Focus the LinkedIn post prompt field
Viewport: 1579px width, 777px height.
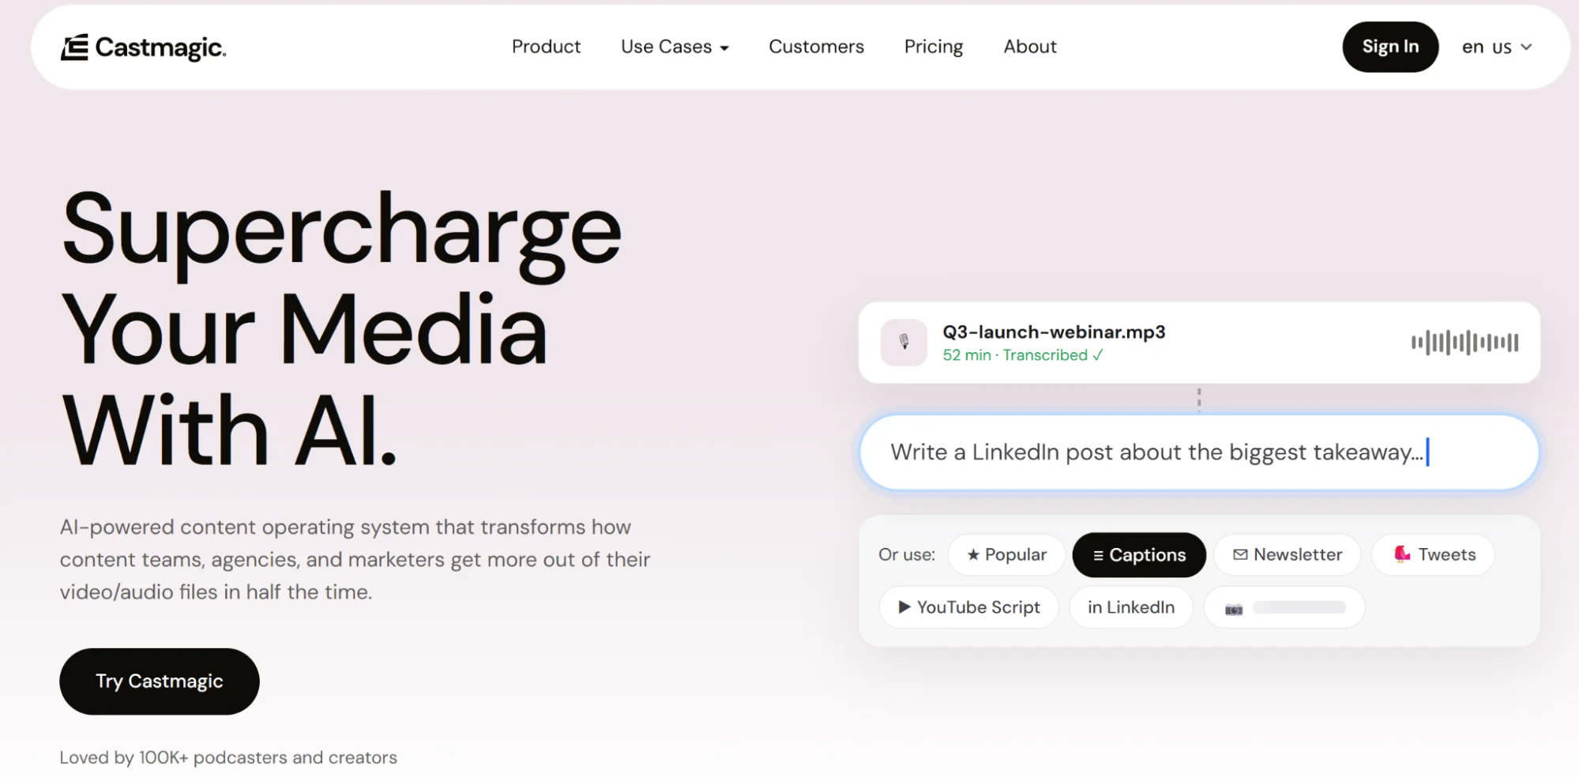[1199, 452]
